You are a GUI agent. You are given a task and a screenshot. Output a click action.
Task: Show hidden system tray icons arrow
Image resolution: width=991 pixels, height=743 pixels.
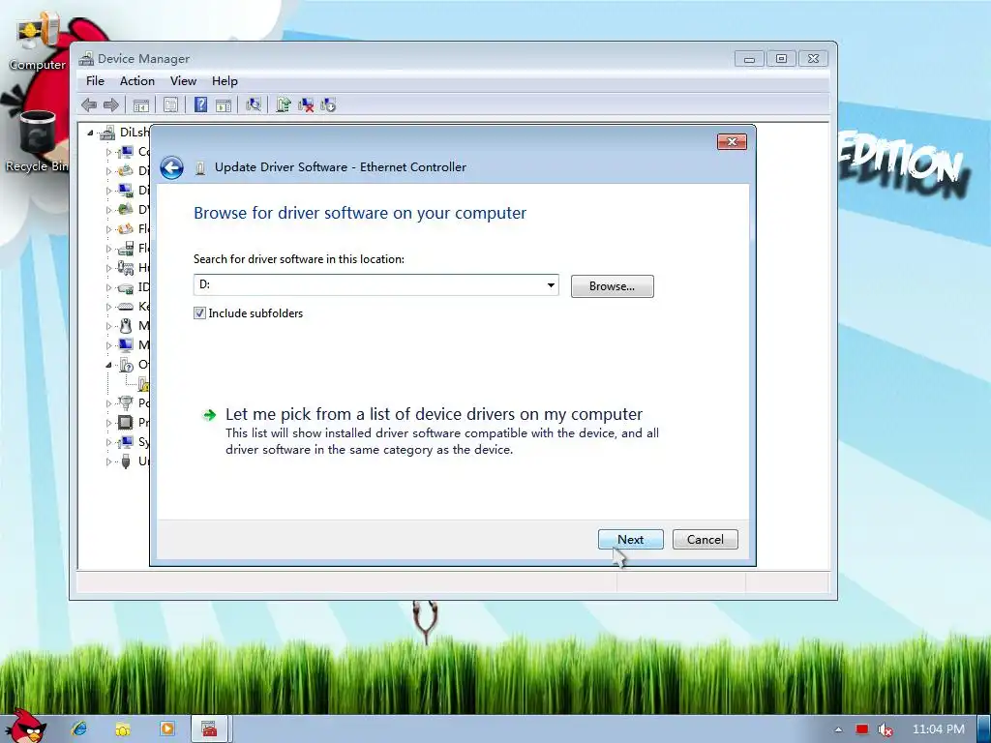click(839, 729)
